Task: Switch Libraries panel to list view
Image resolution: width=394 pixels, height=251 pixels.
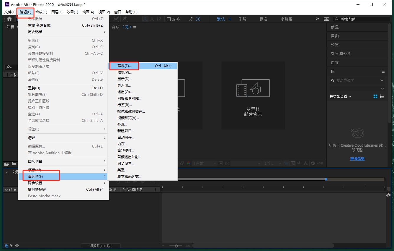Action: pos(382,96)
